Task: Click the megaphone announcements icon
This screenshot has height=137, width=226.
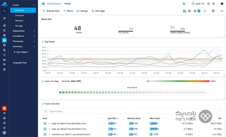Action: (4, 113)
